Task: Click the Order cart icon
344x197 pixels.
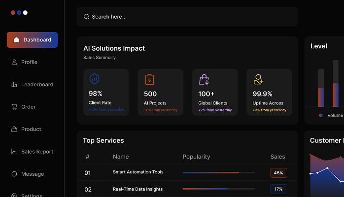Action: (14, 107)
